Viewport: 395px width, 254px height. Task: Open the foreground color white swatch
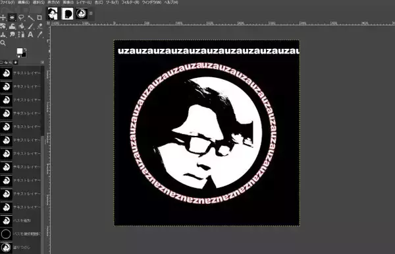19,51
